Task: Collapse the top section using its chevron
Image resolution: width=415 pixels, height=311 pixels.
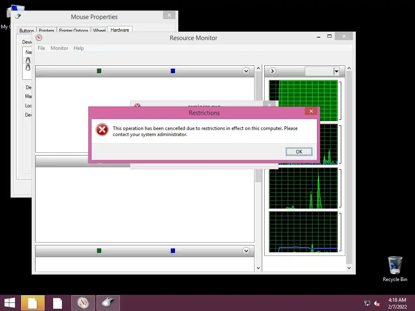Action: point(246,71)
